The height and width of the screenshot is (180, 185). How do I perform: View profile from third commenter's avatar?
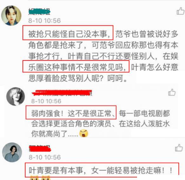pos(12,152)
